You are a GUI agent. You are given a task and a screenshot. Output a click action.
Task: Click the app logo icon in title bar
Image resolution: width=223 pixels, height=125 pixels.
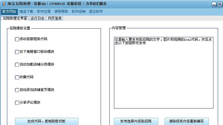coord(4,4)
